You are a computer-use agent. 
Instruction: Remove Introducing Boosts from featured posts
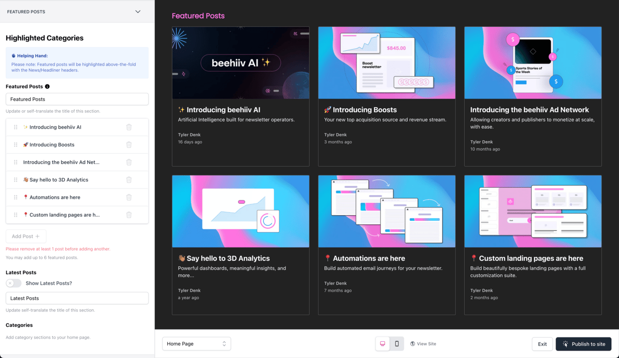click(x=129, y=145)
